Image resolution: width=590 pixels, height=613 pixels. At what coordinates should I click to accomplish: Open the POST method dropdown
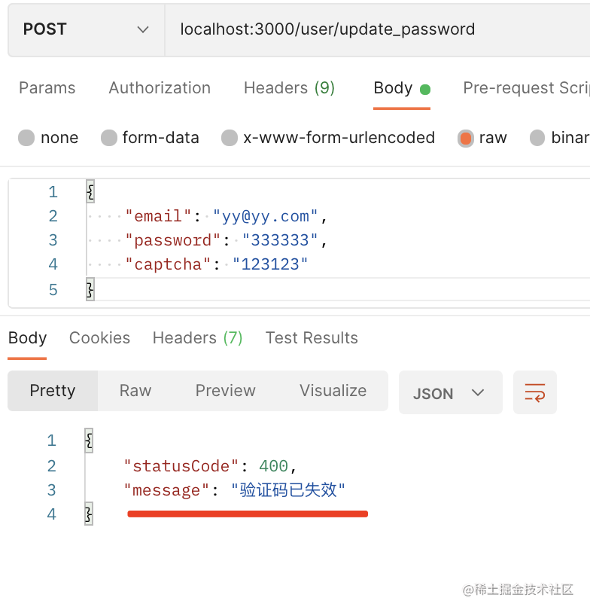tap(86, 29)
